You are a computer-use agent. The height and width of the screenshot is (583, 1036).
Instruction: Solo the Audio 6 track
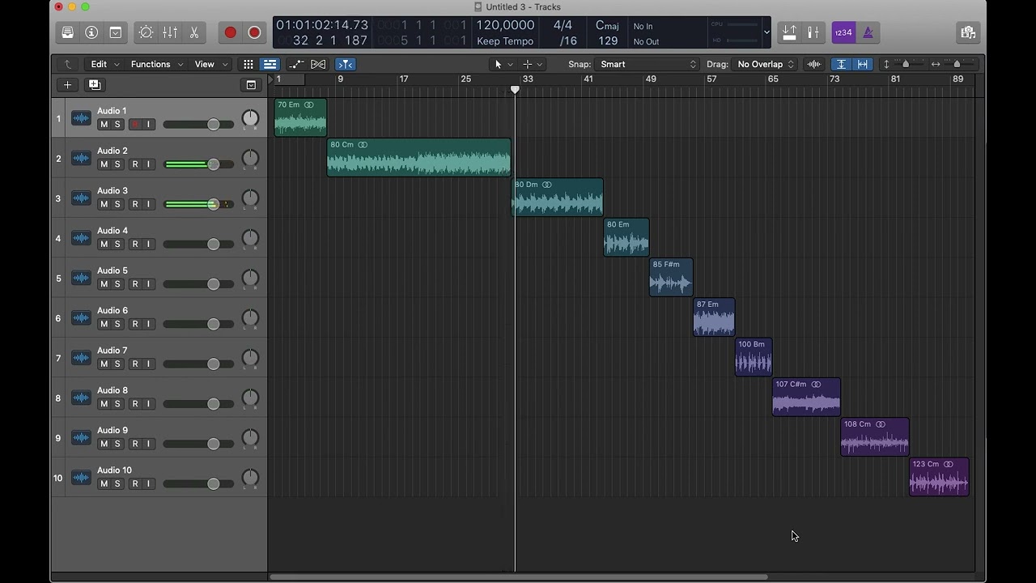117,324
